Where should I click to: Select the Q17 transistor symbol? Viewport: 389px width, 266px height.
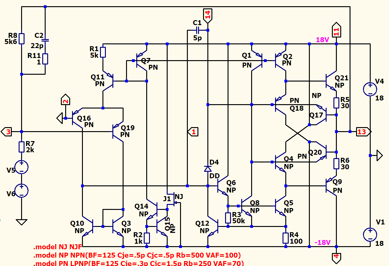(321, 115)
